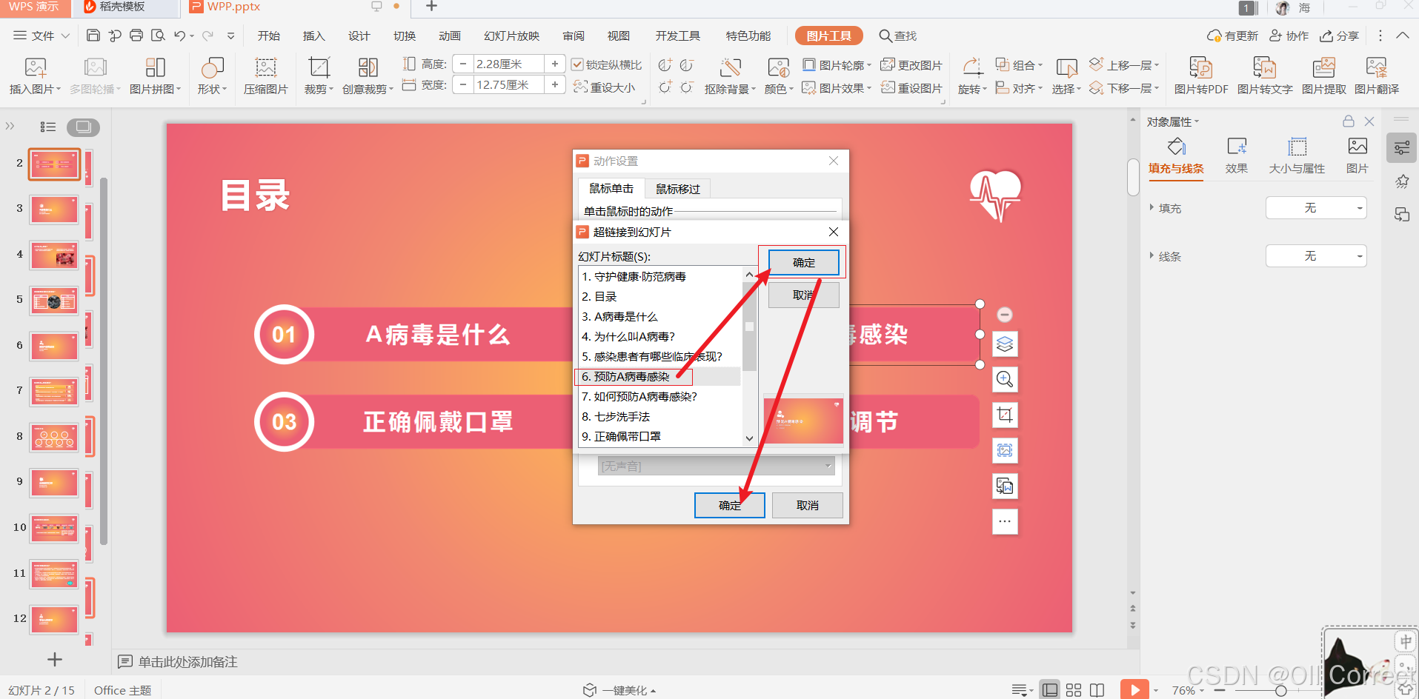Open the Picture (图片) properties icon
The height and width of the screenshot is (699, 1419).
coord(1357,146)
